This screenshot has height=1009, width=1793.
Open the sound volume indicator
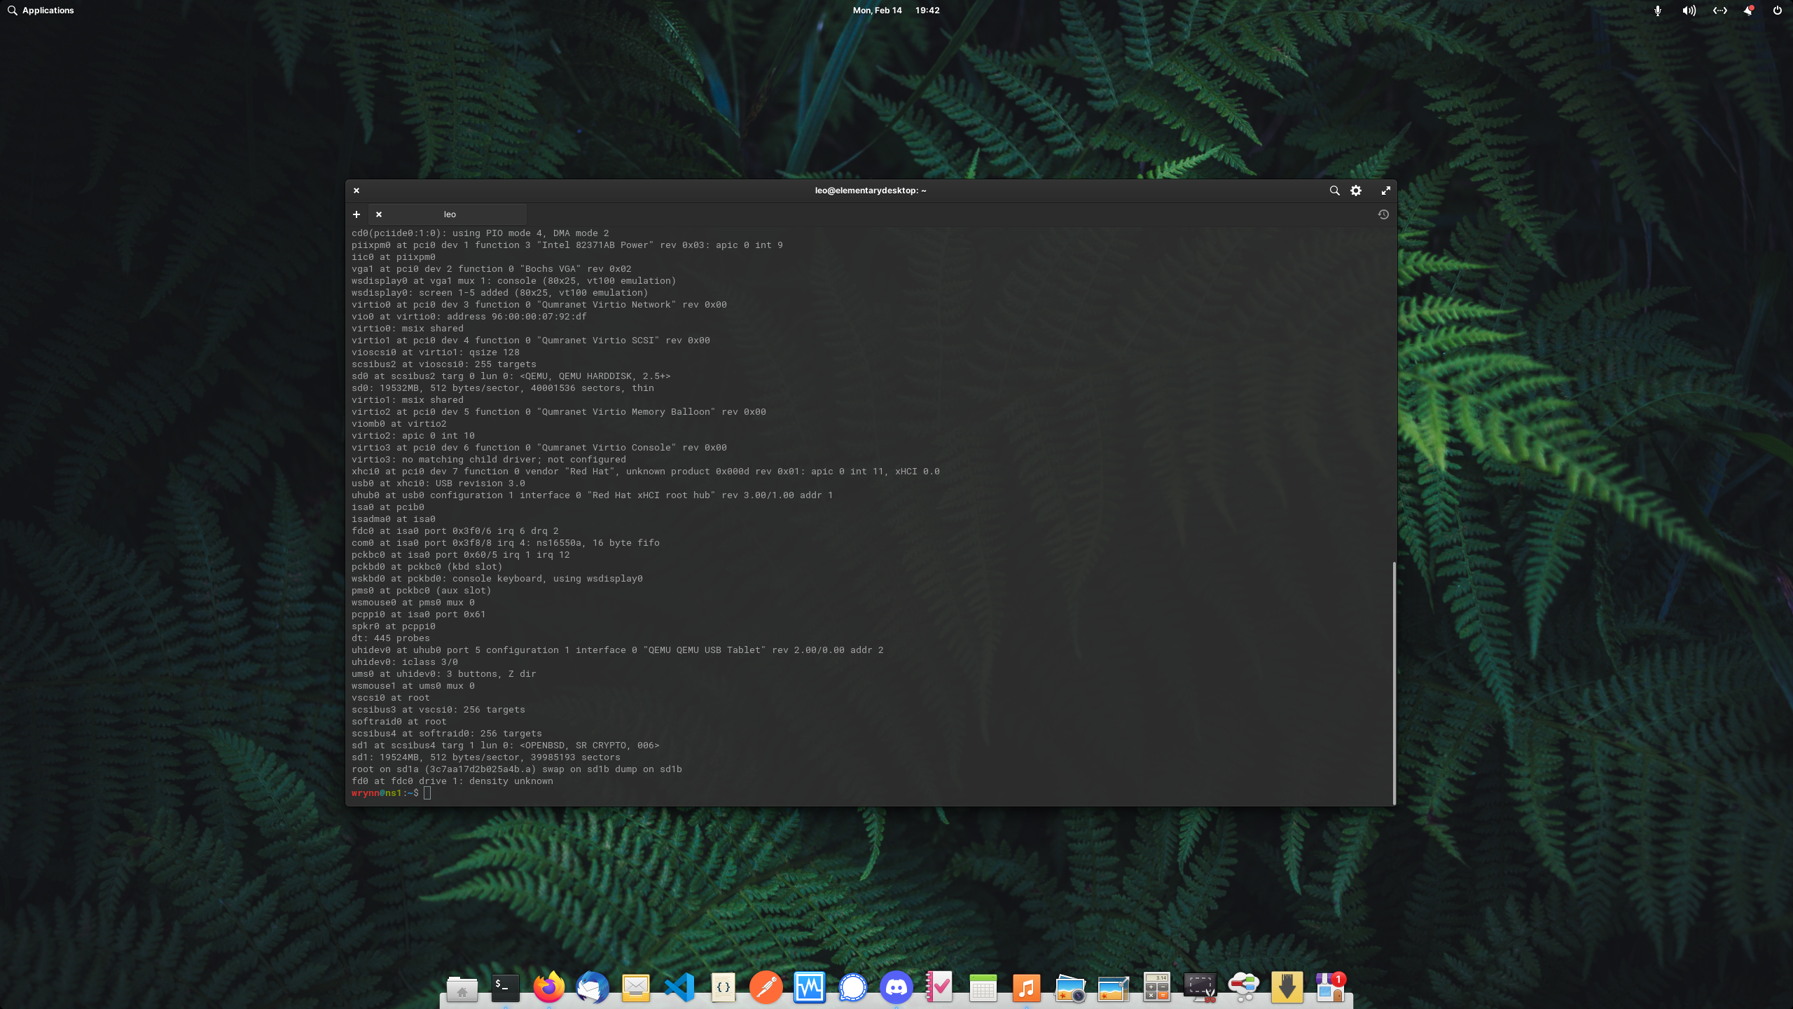[1689, 11]
